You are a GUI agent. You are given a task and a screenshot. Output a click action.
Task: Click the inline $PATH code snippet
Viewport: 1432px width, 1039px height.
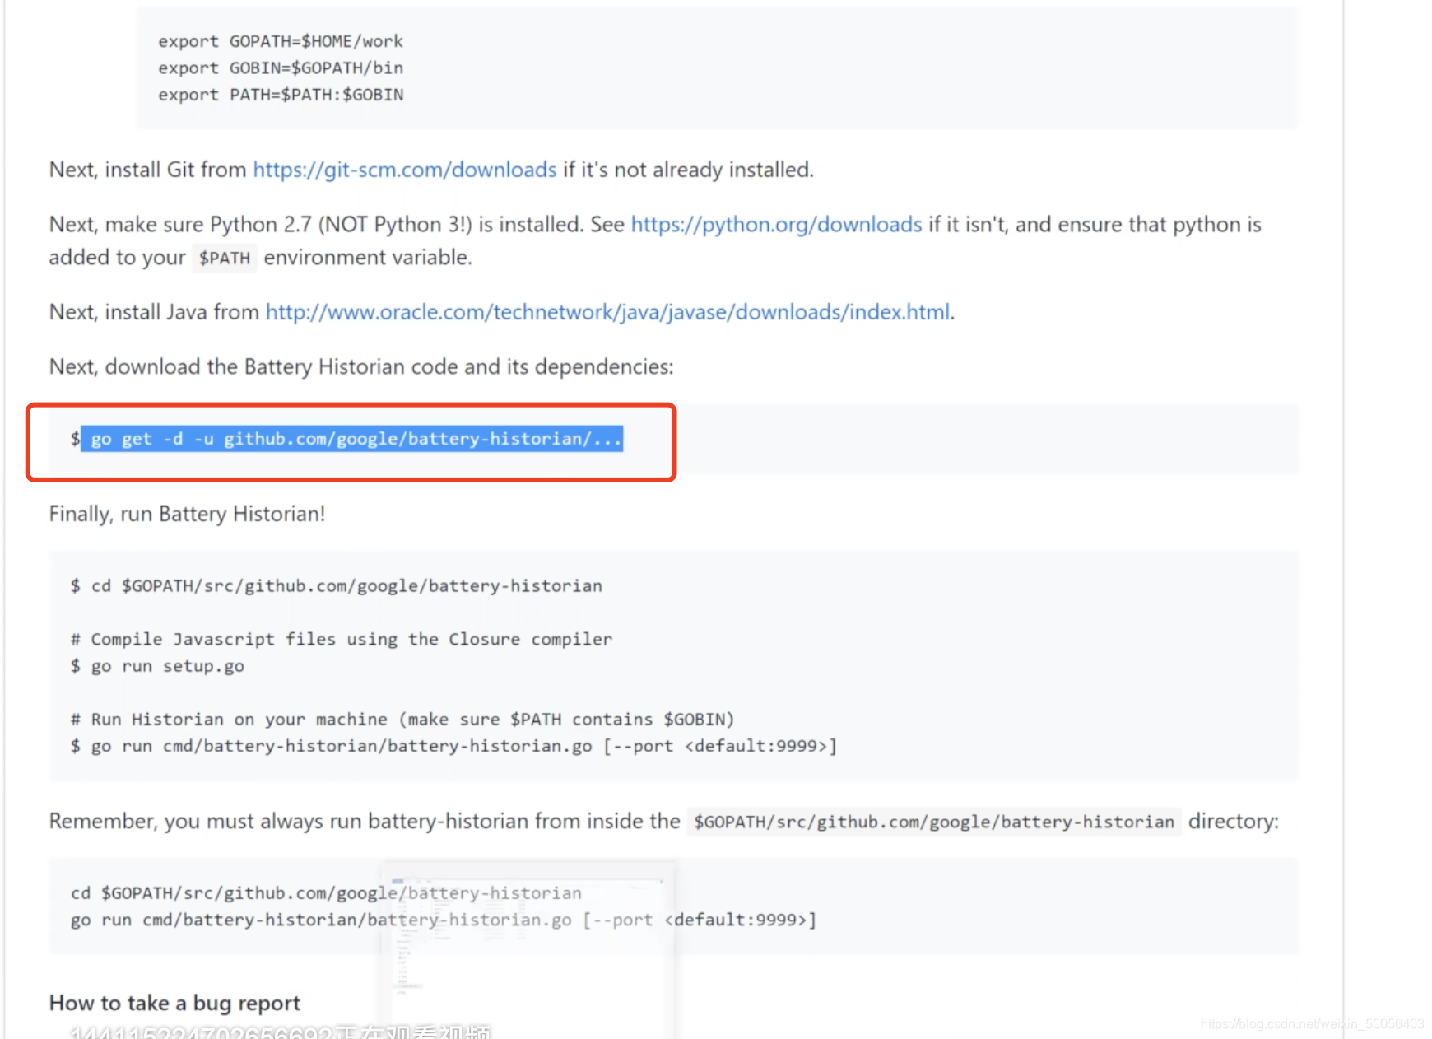(225, 258)
